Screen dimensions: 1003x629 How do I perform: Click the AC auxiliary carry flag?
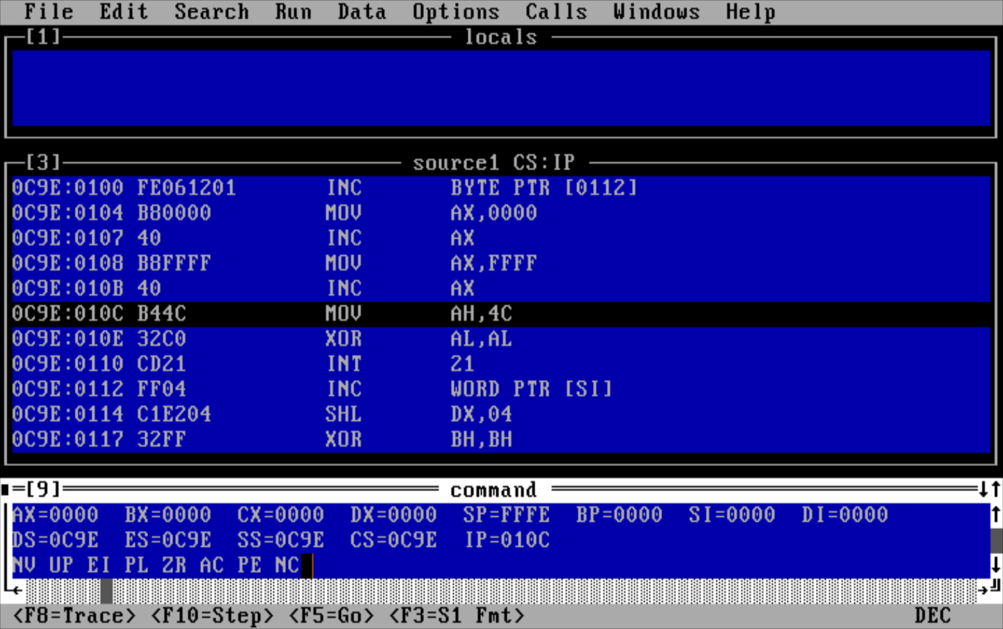(x=212, y=565)
